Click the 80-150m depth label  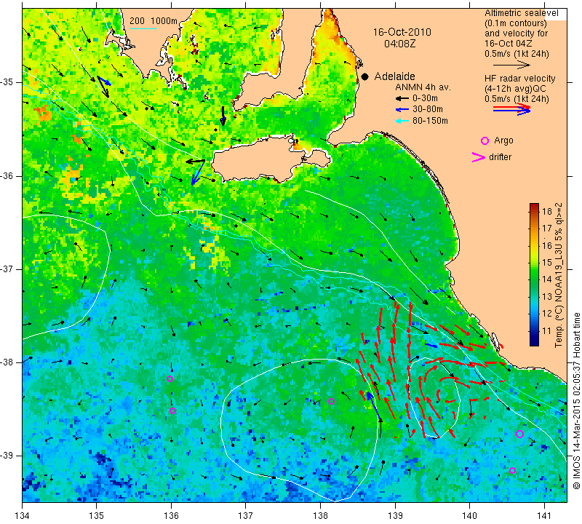coord(430,121)
